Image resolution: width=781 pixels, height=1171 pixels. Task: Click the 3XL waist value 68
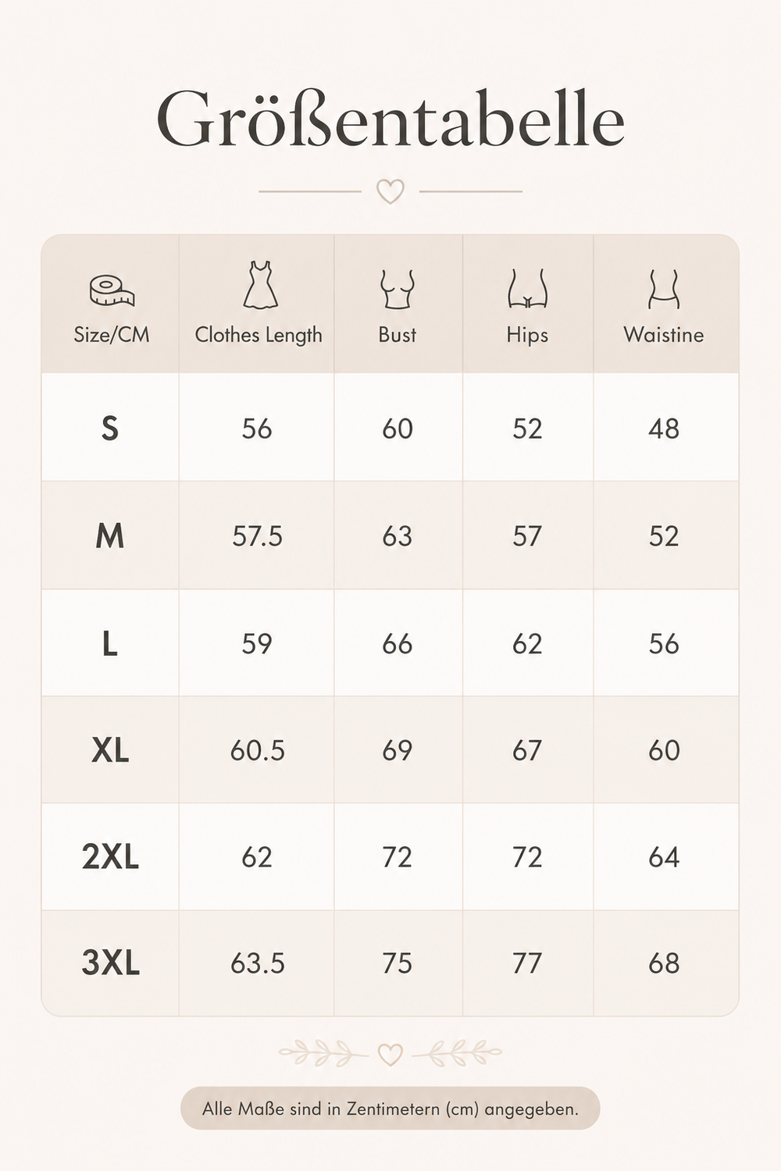pyautogui.click(x=664, y=963)
